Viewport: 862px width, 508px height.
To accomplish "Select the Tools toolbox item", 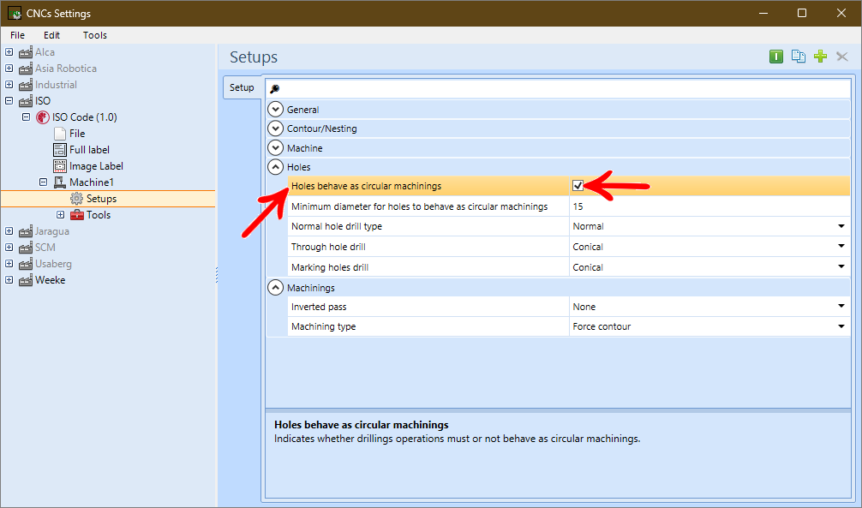I will 98,215.
